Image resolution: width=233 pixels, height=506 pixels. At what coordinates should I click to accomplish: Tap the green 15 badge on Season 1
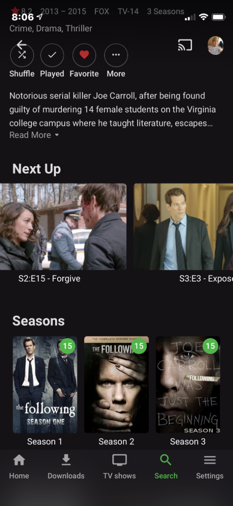[x=67, y=346]
